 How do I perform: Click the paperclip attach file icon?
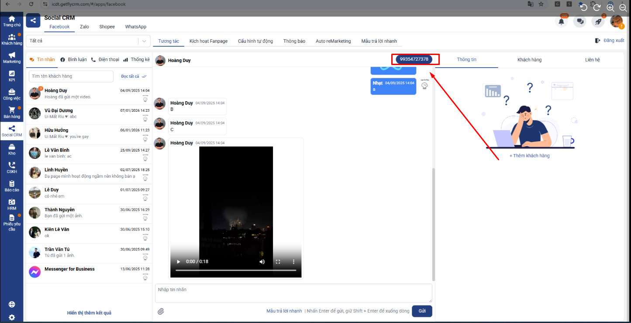[x=161, y=311]
